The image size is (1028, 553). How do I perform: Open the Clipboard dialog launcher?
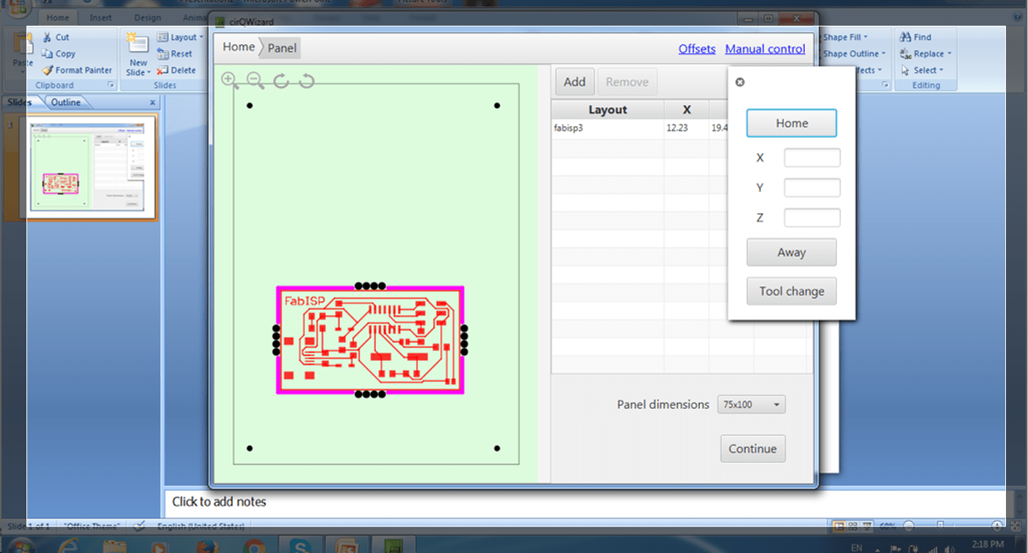point(111,85)
